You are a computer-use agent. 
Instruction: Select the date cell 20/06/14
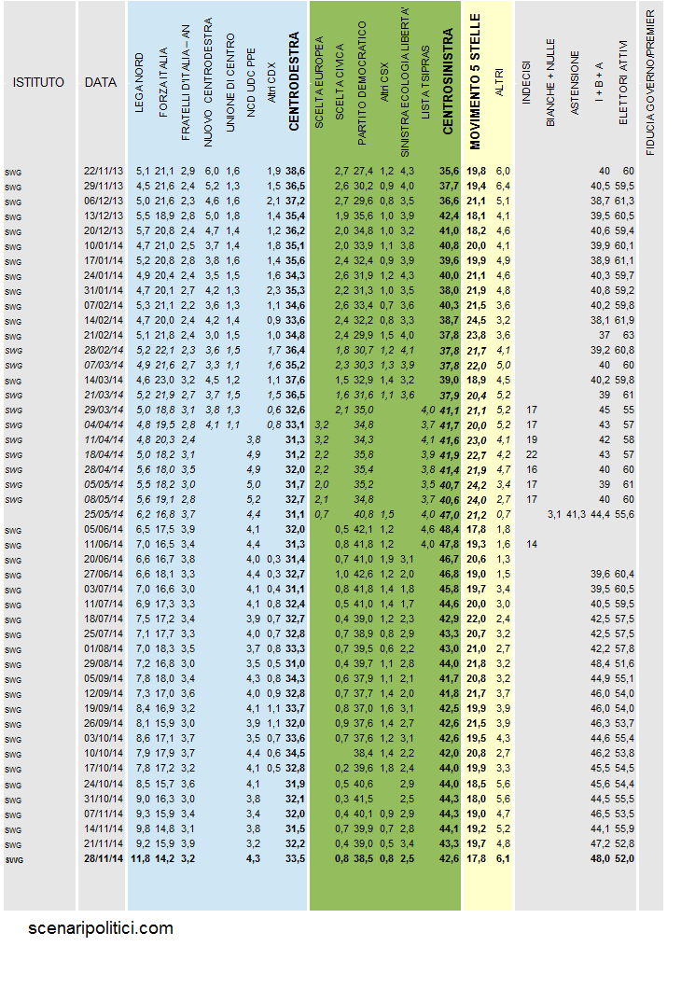click(x=104, y=559)
